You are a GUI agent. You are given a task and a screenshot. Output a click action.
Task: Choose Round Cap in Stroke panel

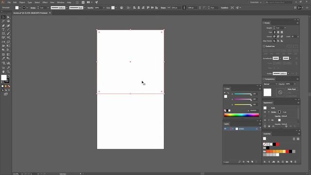point(278,32)
